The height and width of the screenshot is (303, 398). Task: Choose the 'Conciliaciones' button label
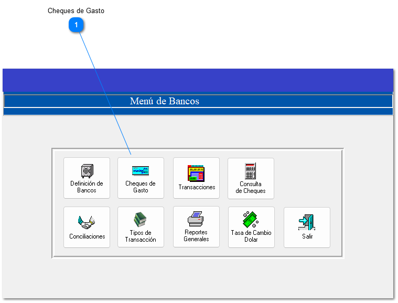(x=87, y=236)
